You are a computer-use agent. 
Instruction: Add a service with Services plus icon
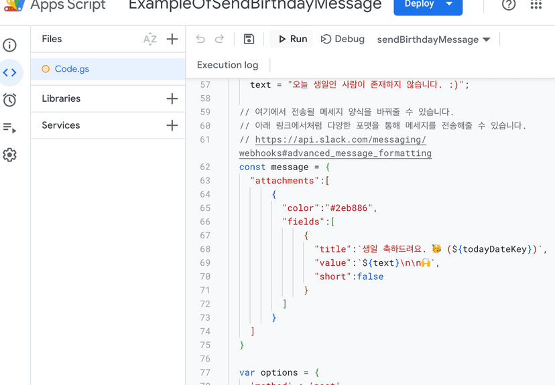coord(172,125)
